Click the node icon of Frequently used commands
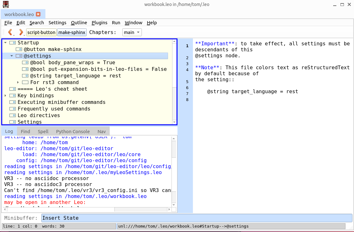Image resolution: width=354 pixels, height=232 pixels. [13, 109]
